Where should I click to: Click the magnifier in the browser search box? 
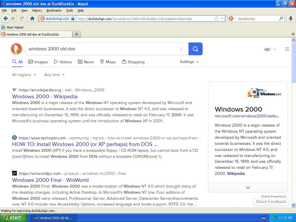[281, 18]
